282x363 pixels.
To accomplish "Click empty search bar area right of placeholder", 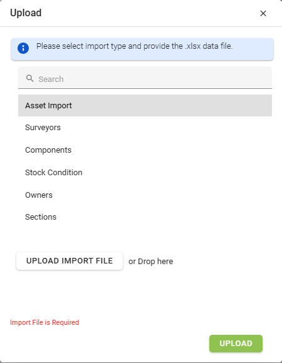I will (x=167, y=79).
